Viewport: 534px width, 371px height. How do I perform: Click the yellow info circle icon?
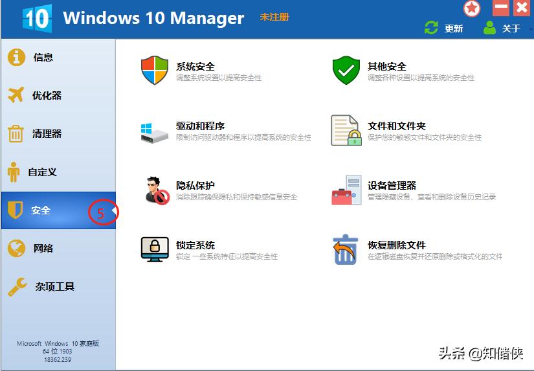click(16, 57)
